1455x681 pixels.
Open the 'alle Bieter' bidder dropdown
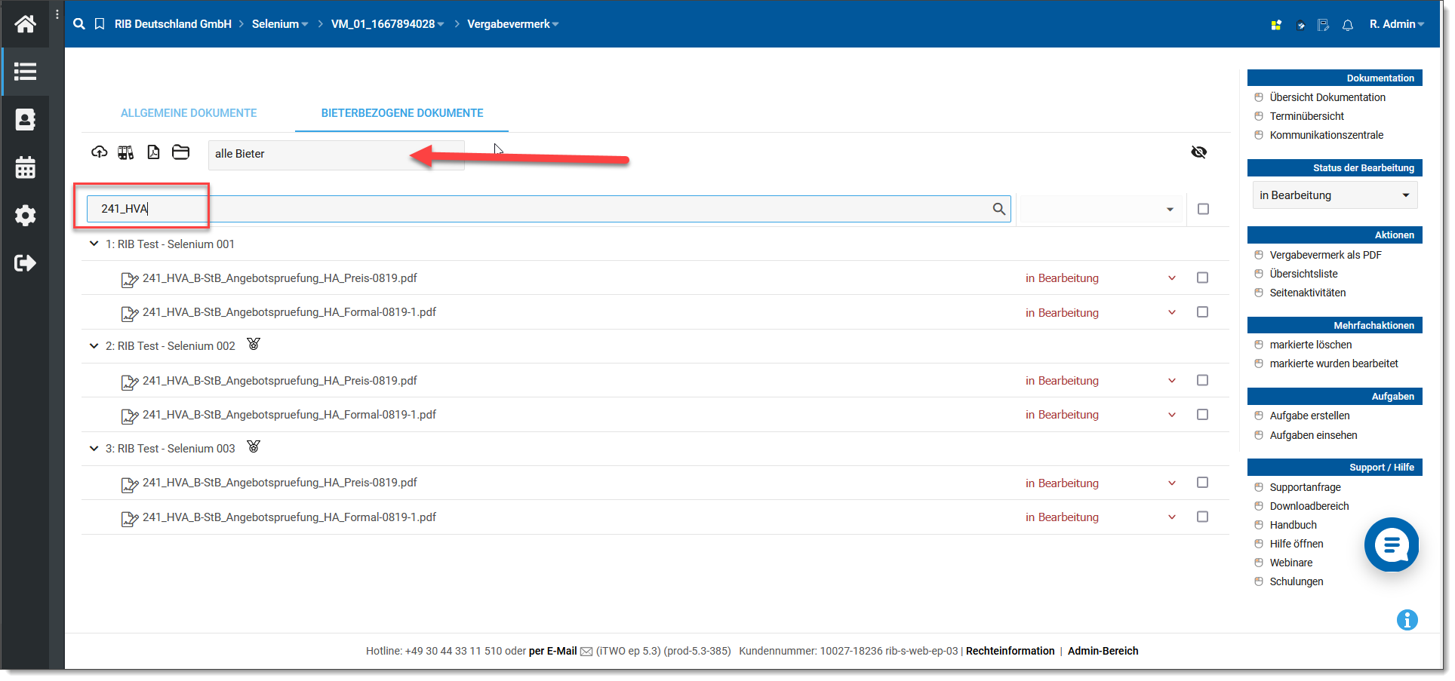pos(336,154)
